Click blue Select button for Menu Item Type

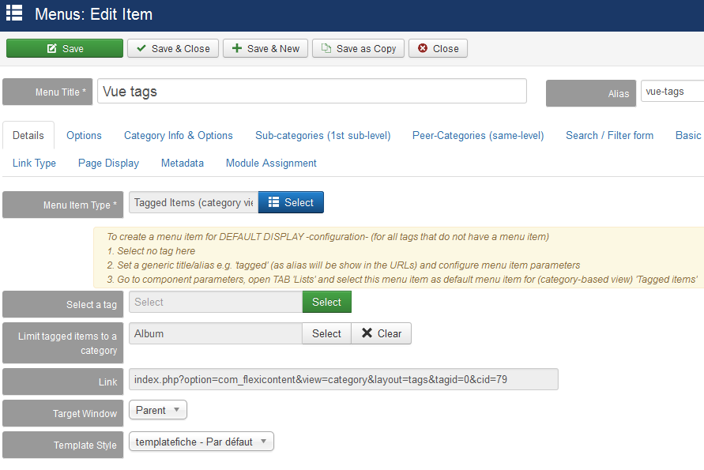click(x=291, y=202)
